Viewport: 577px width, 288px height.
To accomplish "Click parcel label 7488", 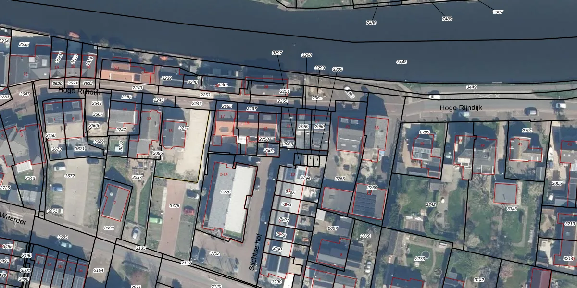I will pos(371,23).
